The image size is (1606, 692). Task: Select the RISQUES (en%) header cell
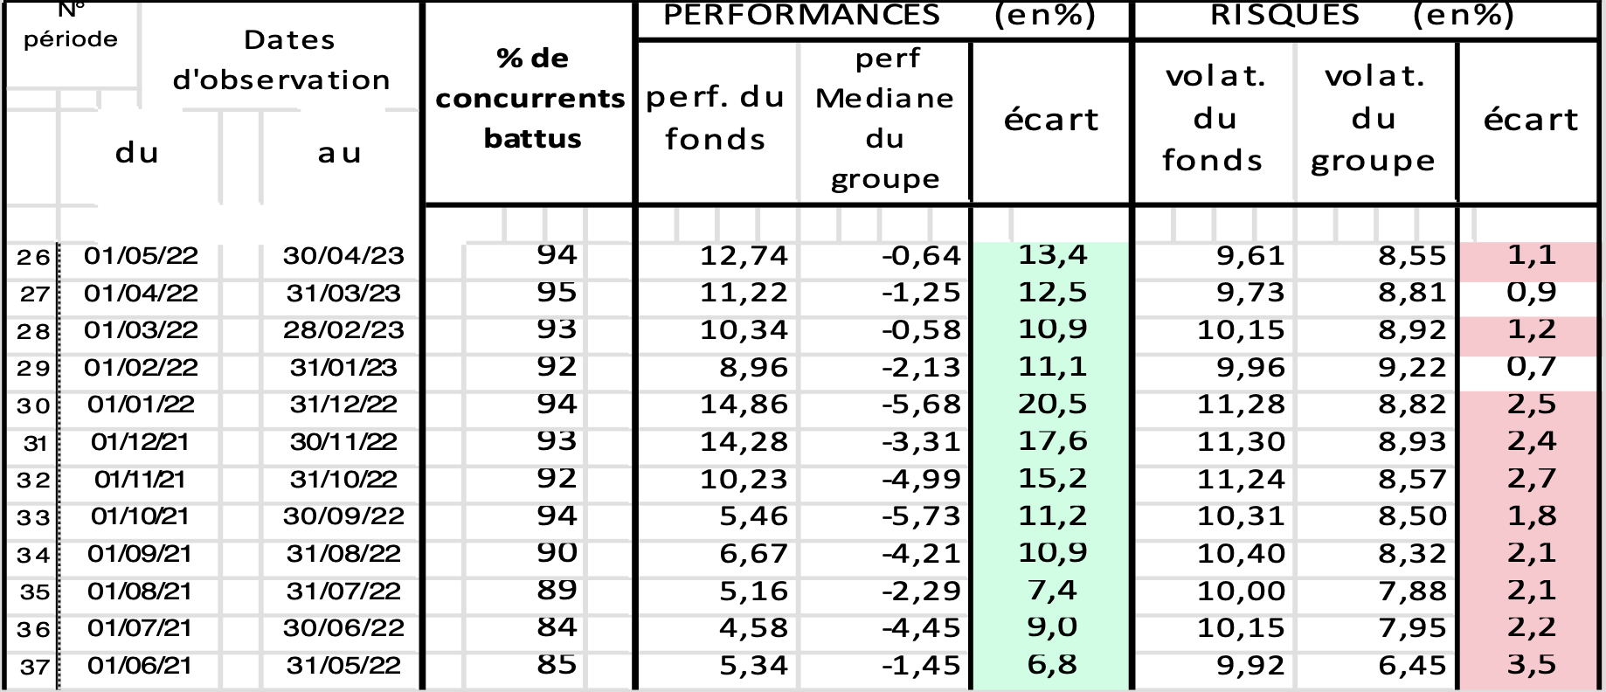coord(1363,16)
